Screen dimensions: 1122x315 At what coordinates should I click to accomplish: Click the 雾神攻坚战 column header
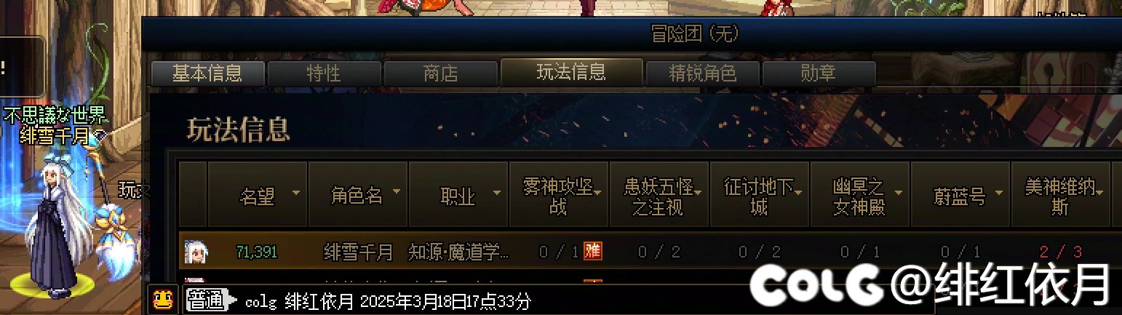click(x=558, y=196)
